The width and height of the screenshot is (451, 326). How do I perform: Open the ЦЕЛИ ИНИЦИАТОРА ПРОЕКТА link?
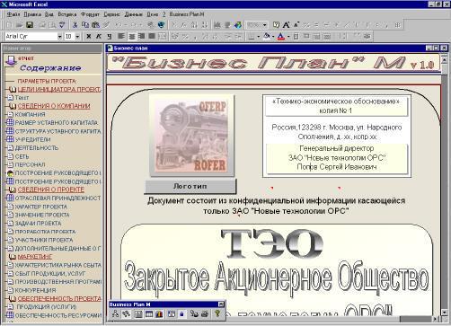(59, 89)
